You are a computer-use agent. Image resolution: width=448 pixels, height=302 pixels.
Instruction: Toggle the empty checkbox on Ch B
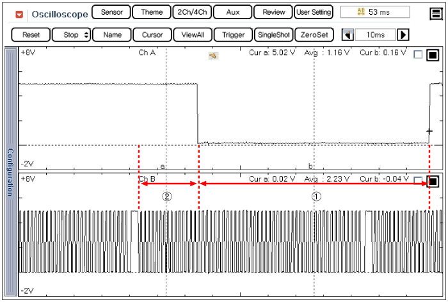coord(418,180)
